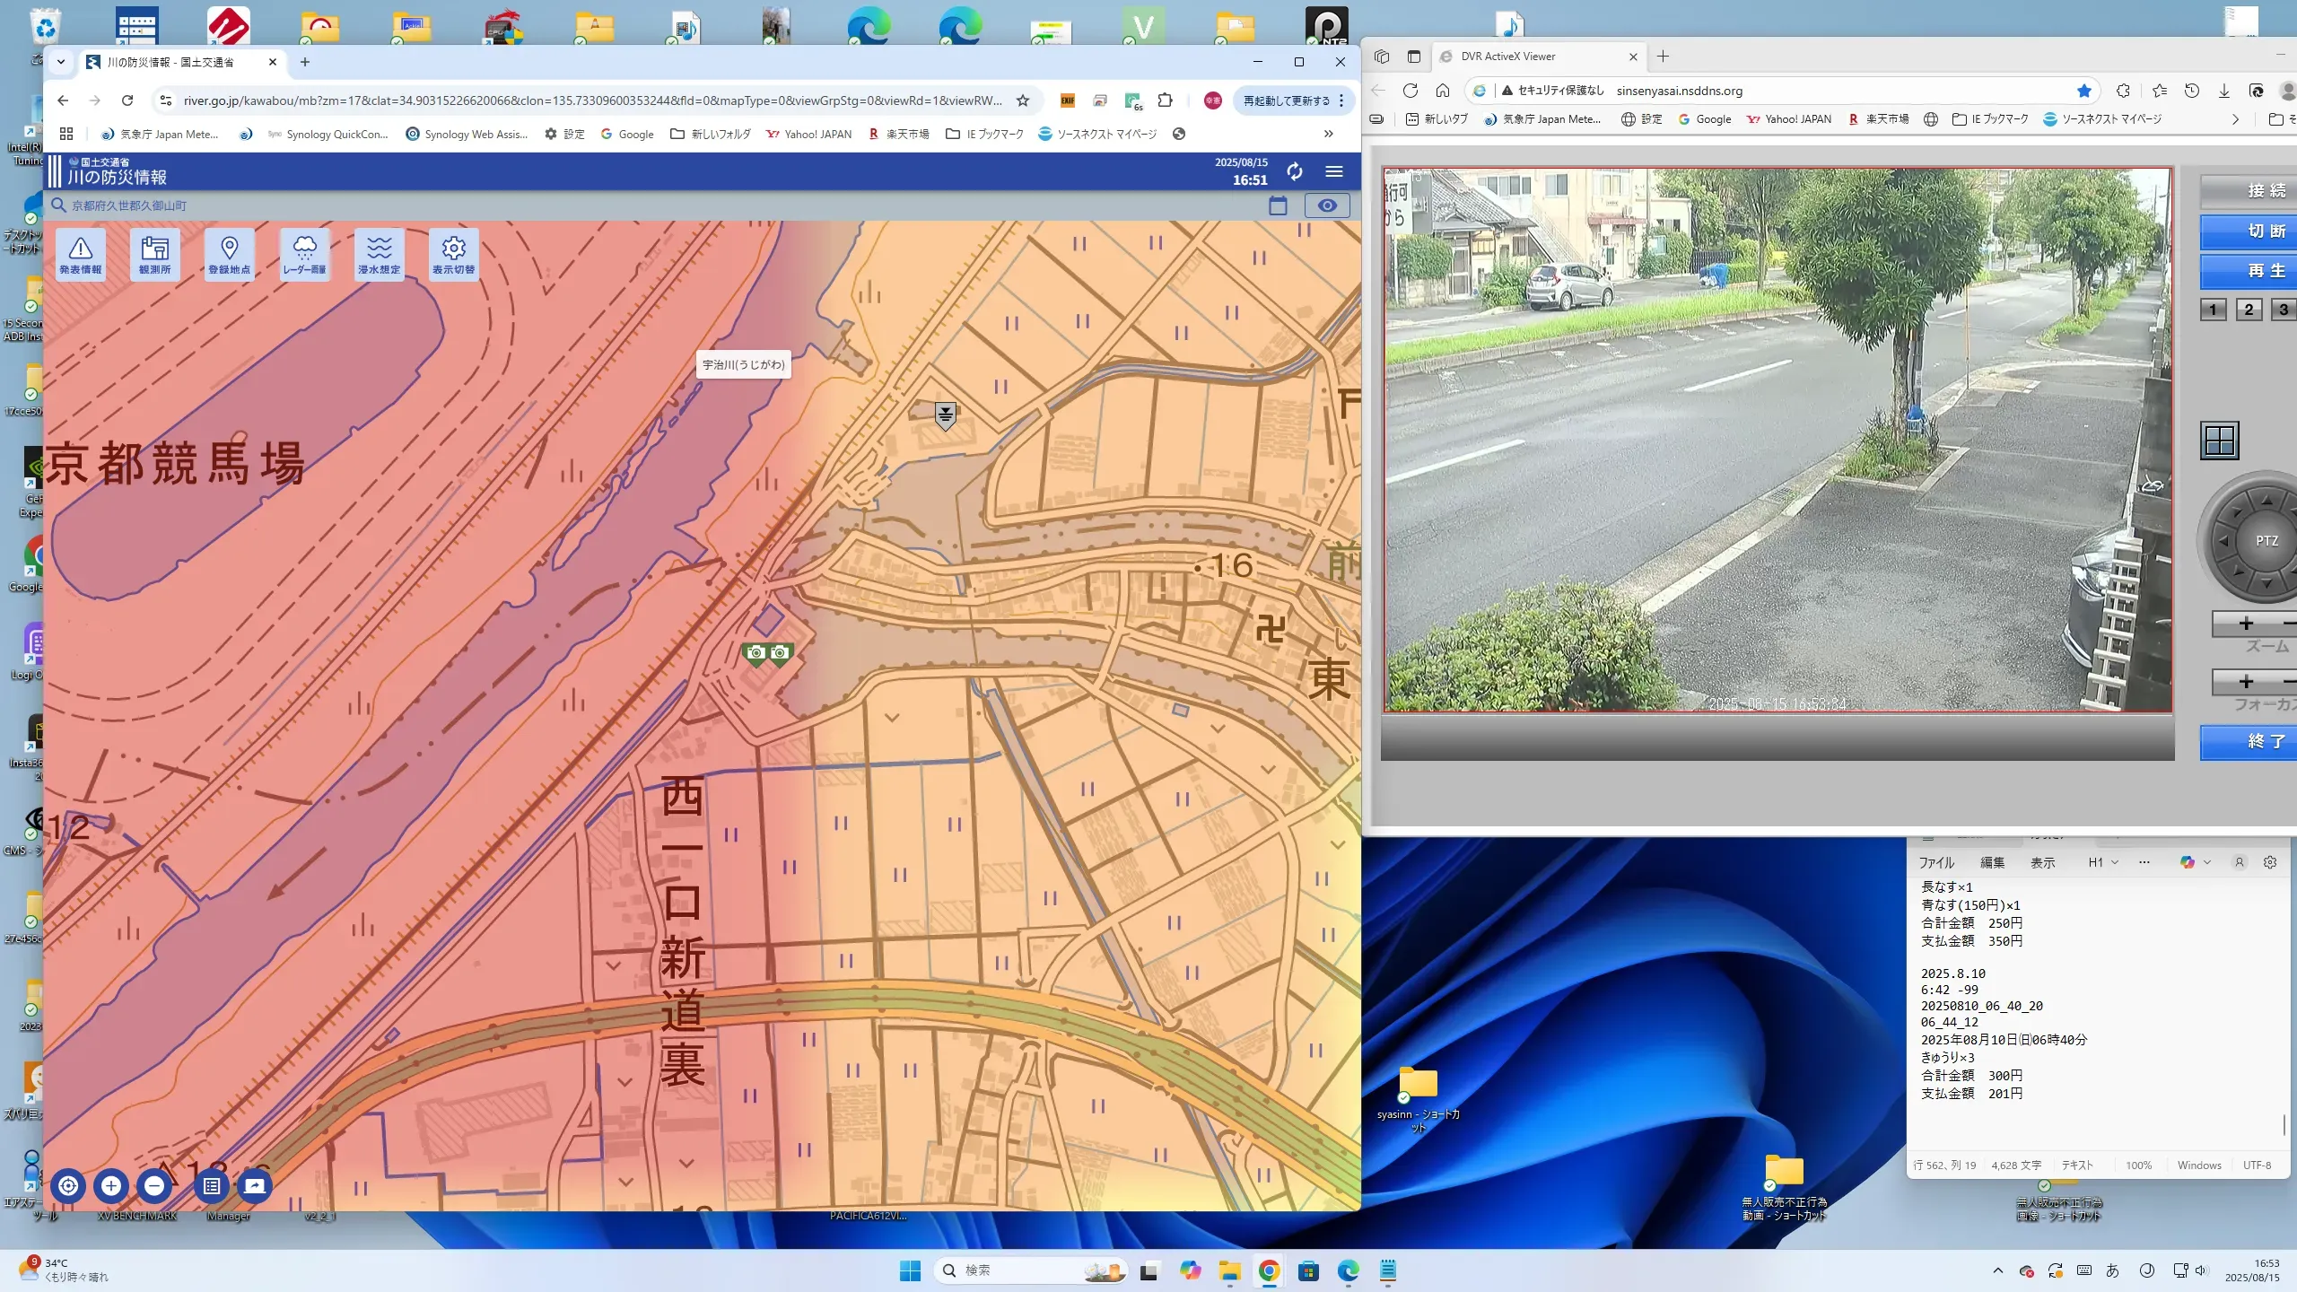Select camera channel 2 button

tap(2248, 310)
